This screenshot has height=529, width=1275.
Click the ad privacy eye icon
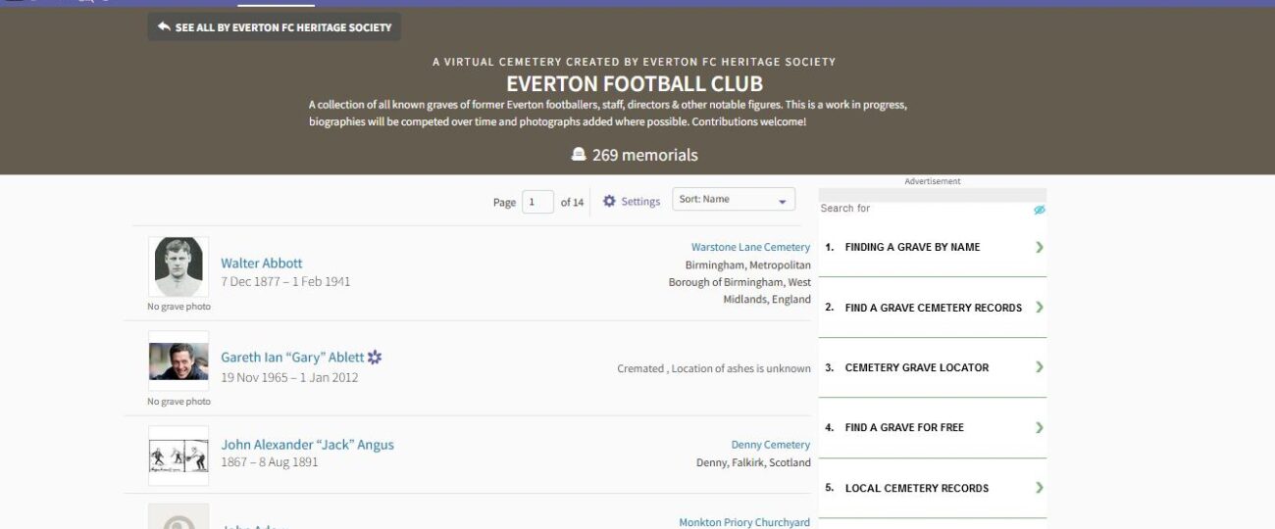[x=1039, y=210]
